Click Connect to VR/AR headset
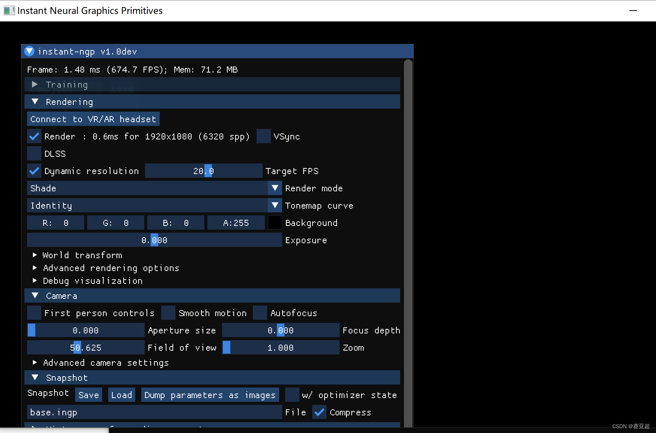Screen dimensions: 656x433 click(93, 119)
